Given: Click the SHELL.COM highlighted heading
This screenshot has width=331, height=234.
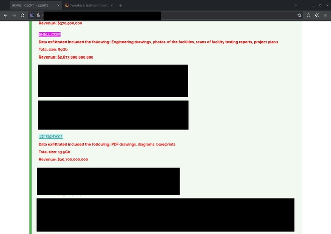Looking at the screenshot, I should [49, 34].
